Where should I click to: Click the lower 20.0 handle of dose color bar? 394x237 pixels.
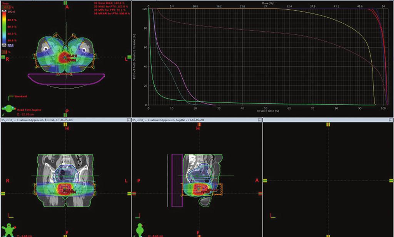4,45
